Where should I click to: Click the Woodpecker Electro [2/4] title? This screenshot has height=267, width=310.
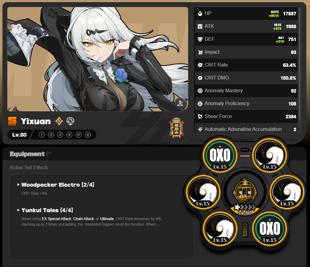point(58,185)
